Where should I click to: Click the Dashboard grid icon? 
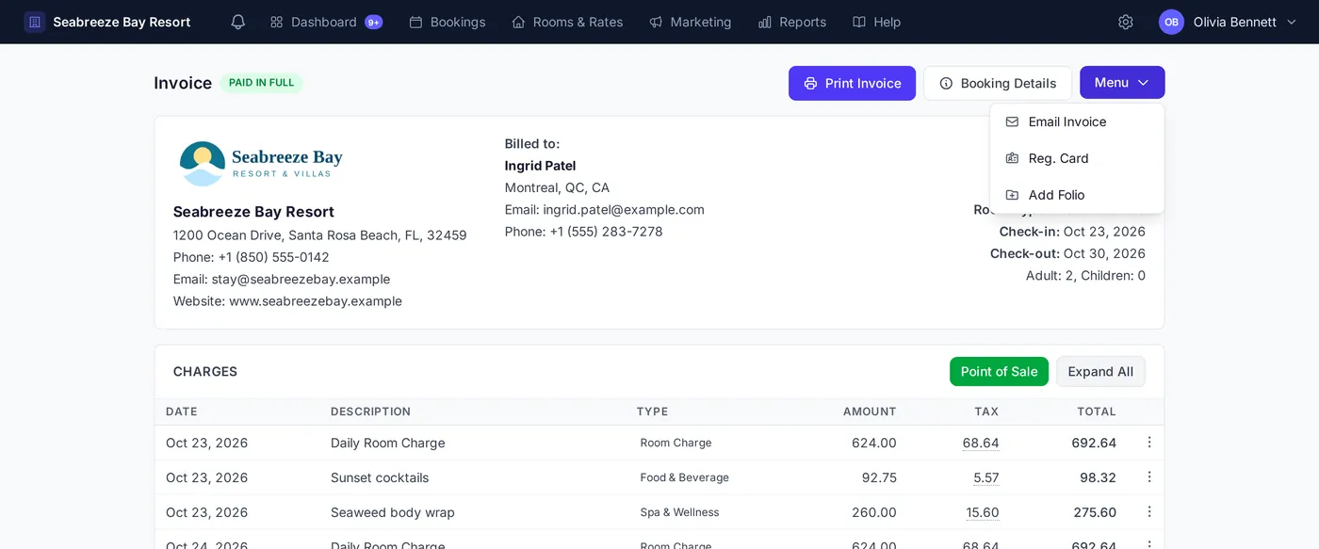click(x=277, y=22)
